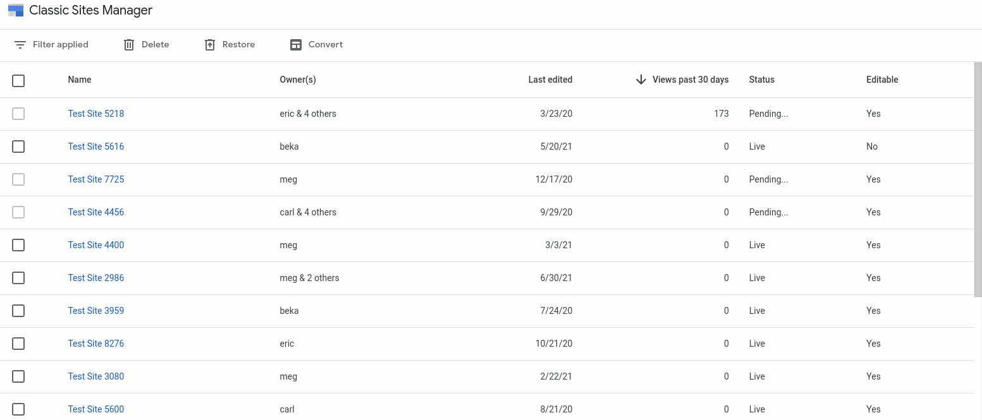
Task: Click the vertical scrollbar of the sites table
Action: [978, 179]
